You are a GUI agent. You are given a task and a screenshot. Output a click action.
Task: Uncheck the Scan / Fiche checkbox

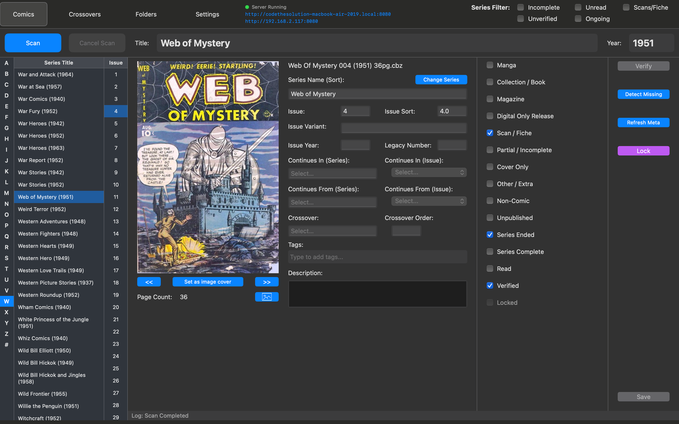click(490, 133)
